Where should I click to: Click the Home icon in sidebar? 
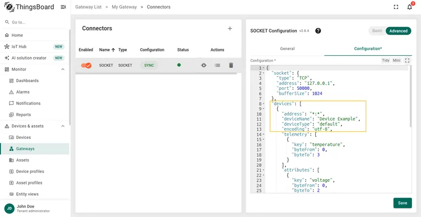[7, 35]
